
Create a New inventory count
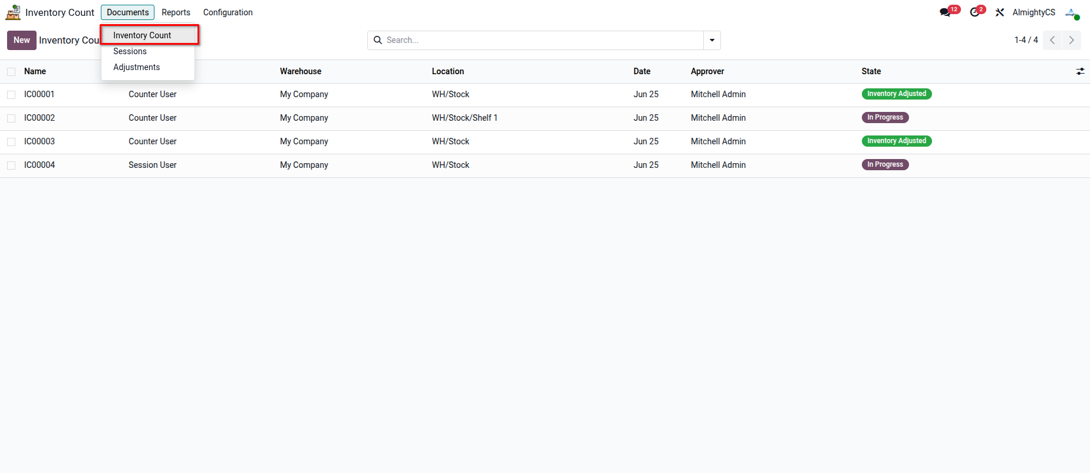(22, 40)
